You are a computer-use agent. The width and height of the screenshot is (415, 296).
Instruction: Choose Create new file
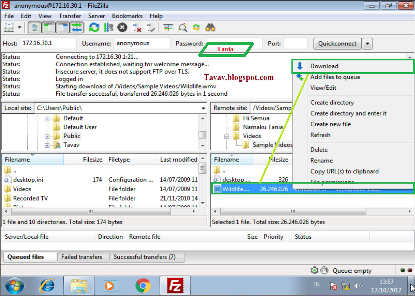click(x=353, y=124)
